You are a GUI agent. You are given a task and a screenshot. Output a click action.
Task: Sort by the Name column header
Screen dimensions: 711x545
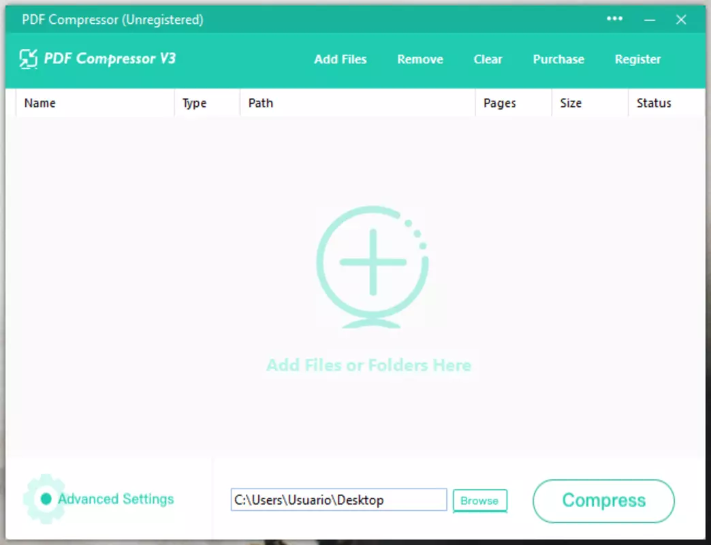point(95,103)
